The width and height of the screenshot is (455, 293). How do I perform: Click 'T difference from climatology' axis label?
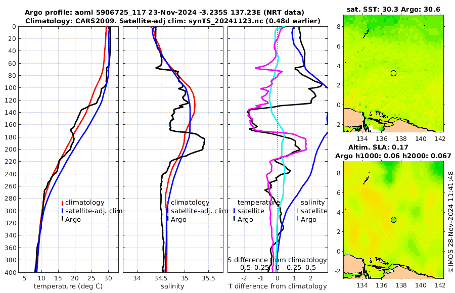click(x=278, y=286)
